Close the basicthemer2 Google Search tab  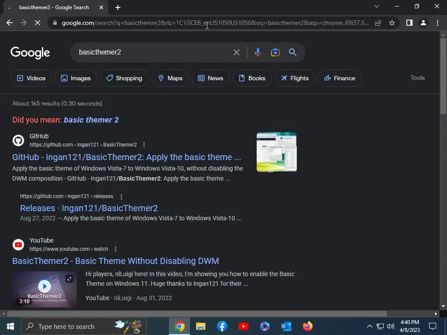click(101, 8)
